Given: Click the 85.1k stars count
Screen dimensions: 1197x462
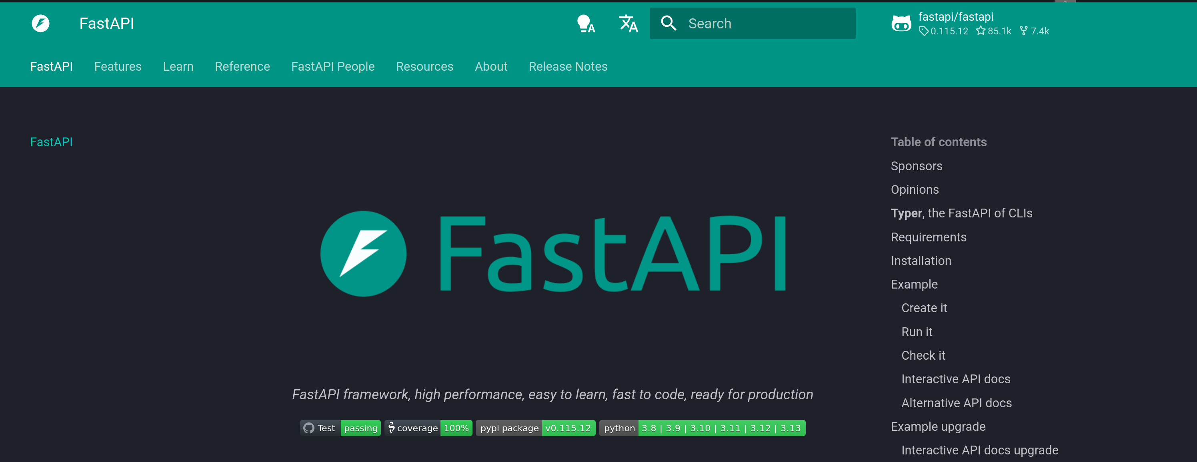Looking at the screenshot, I should pos(993,31).
